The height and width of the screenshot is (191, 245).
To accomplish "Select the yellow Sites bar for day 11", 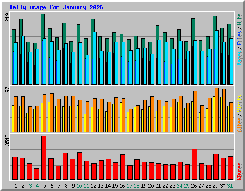I will tap(85, 123).
